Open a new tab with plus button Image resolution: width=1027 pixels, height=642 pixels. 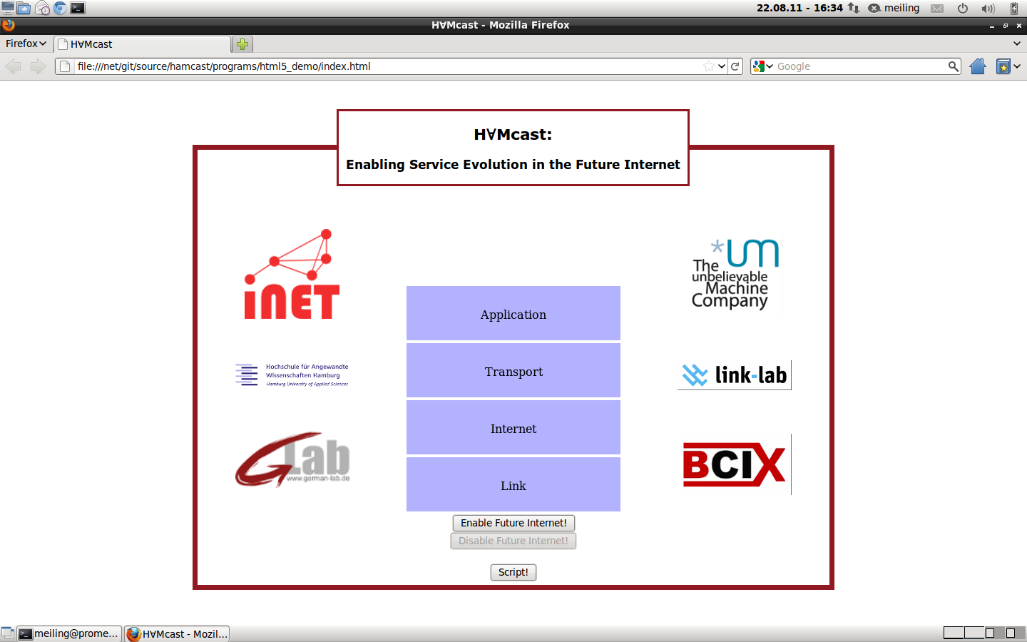[x=242, y=44]
